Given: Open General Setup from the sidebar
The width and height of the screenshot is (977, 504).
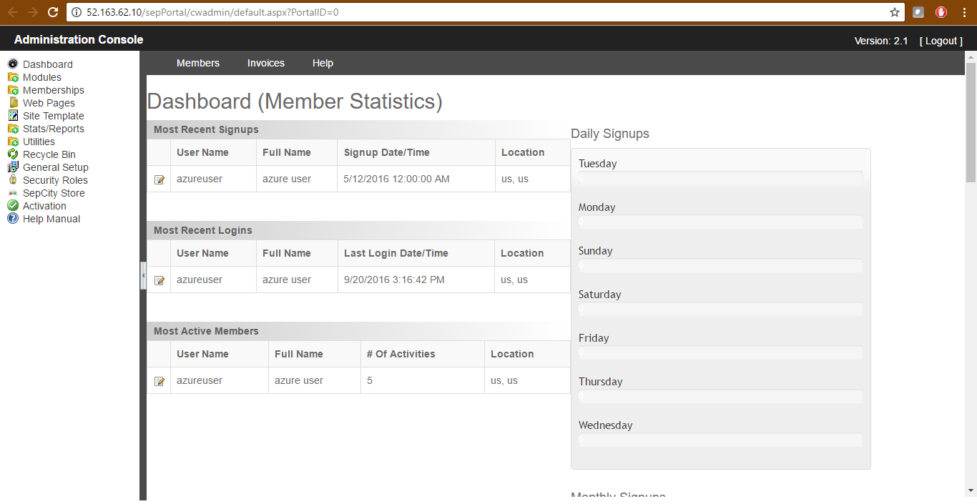Looking at the screenshot, I should (x=55, y=167).
